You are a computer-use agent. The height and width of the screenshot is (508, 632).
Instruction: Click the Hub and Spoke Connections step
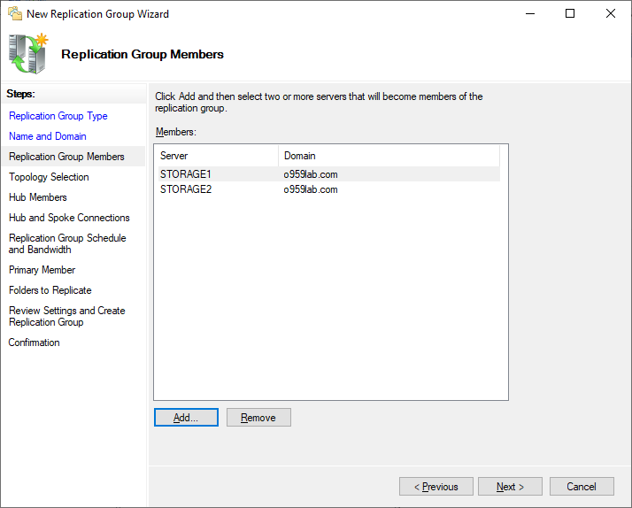tap(69, 218)
